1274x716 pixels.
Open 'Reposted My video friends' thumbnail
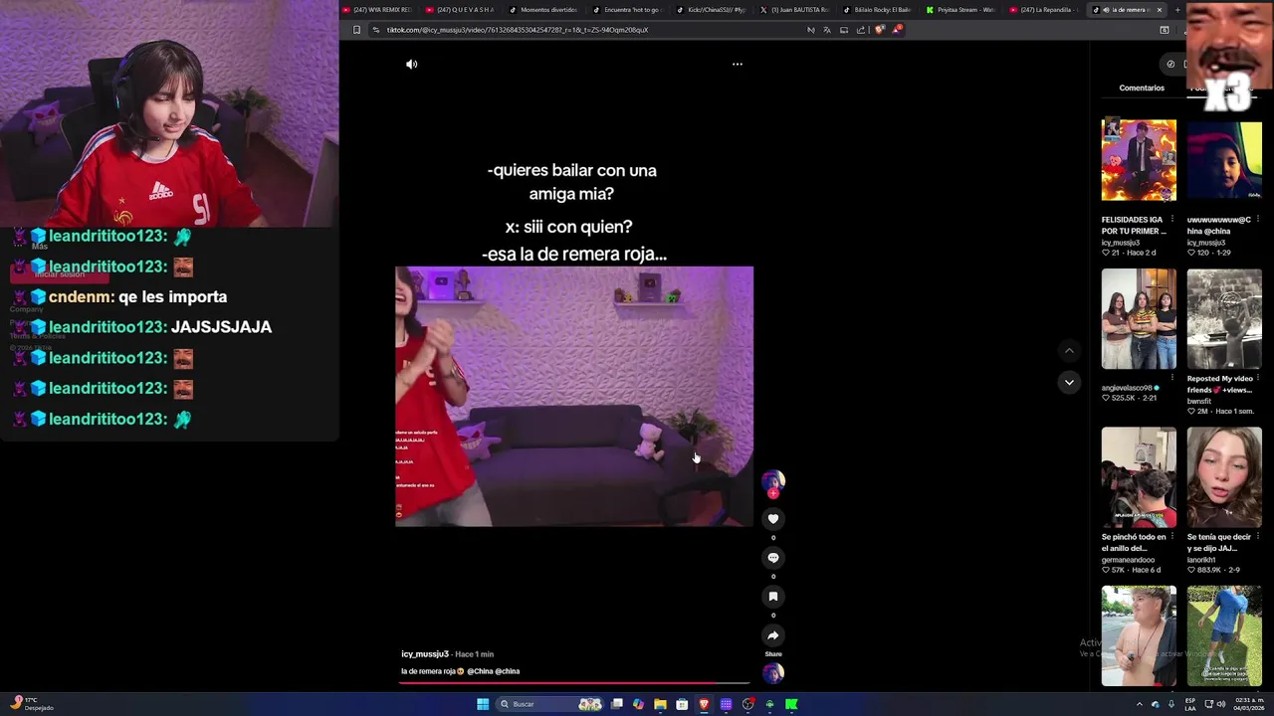(x=1224, y=319)
